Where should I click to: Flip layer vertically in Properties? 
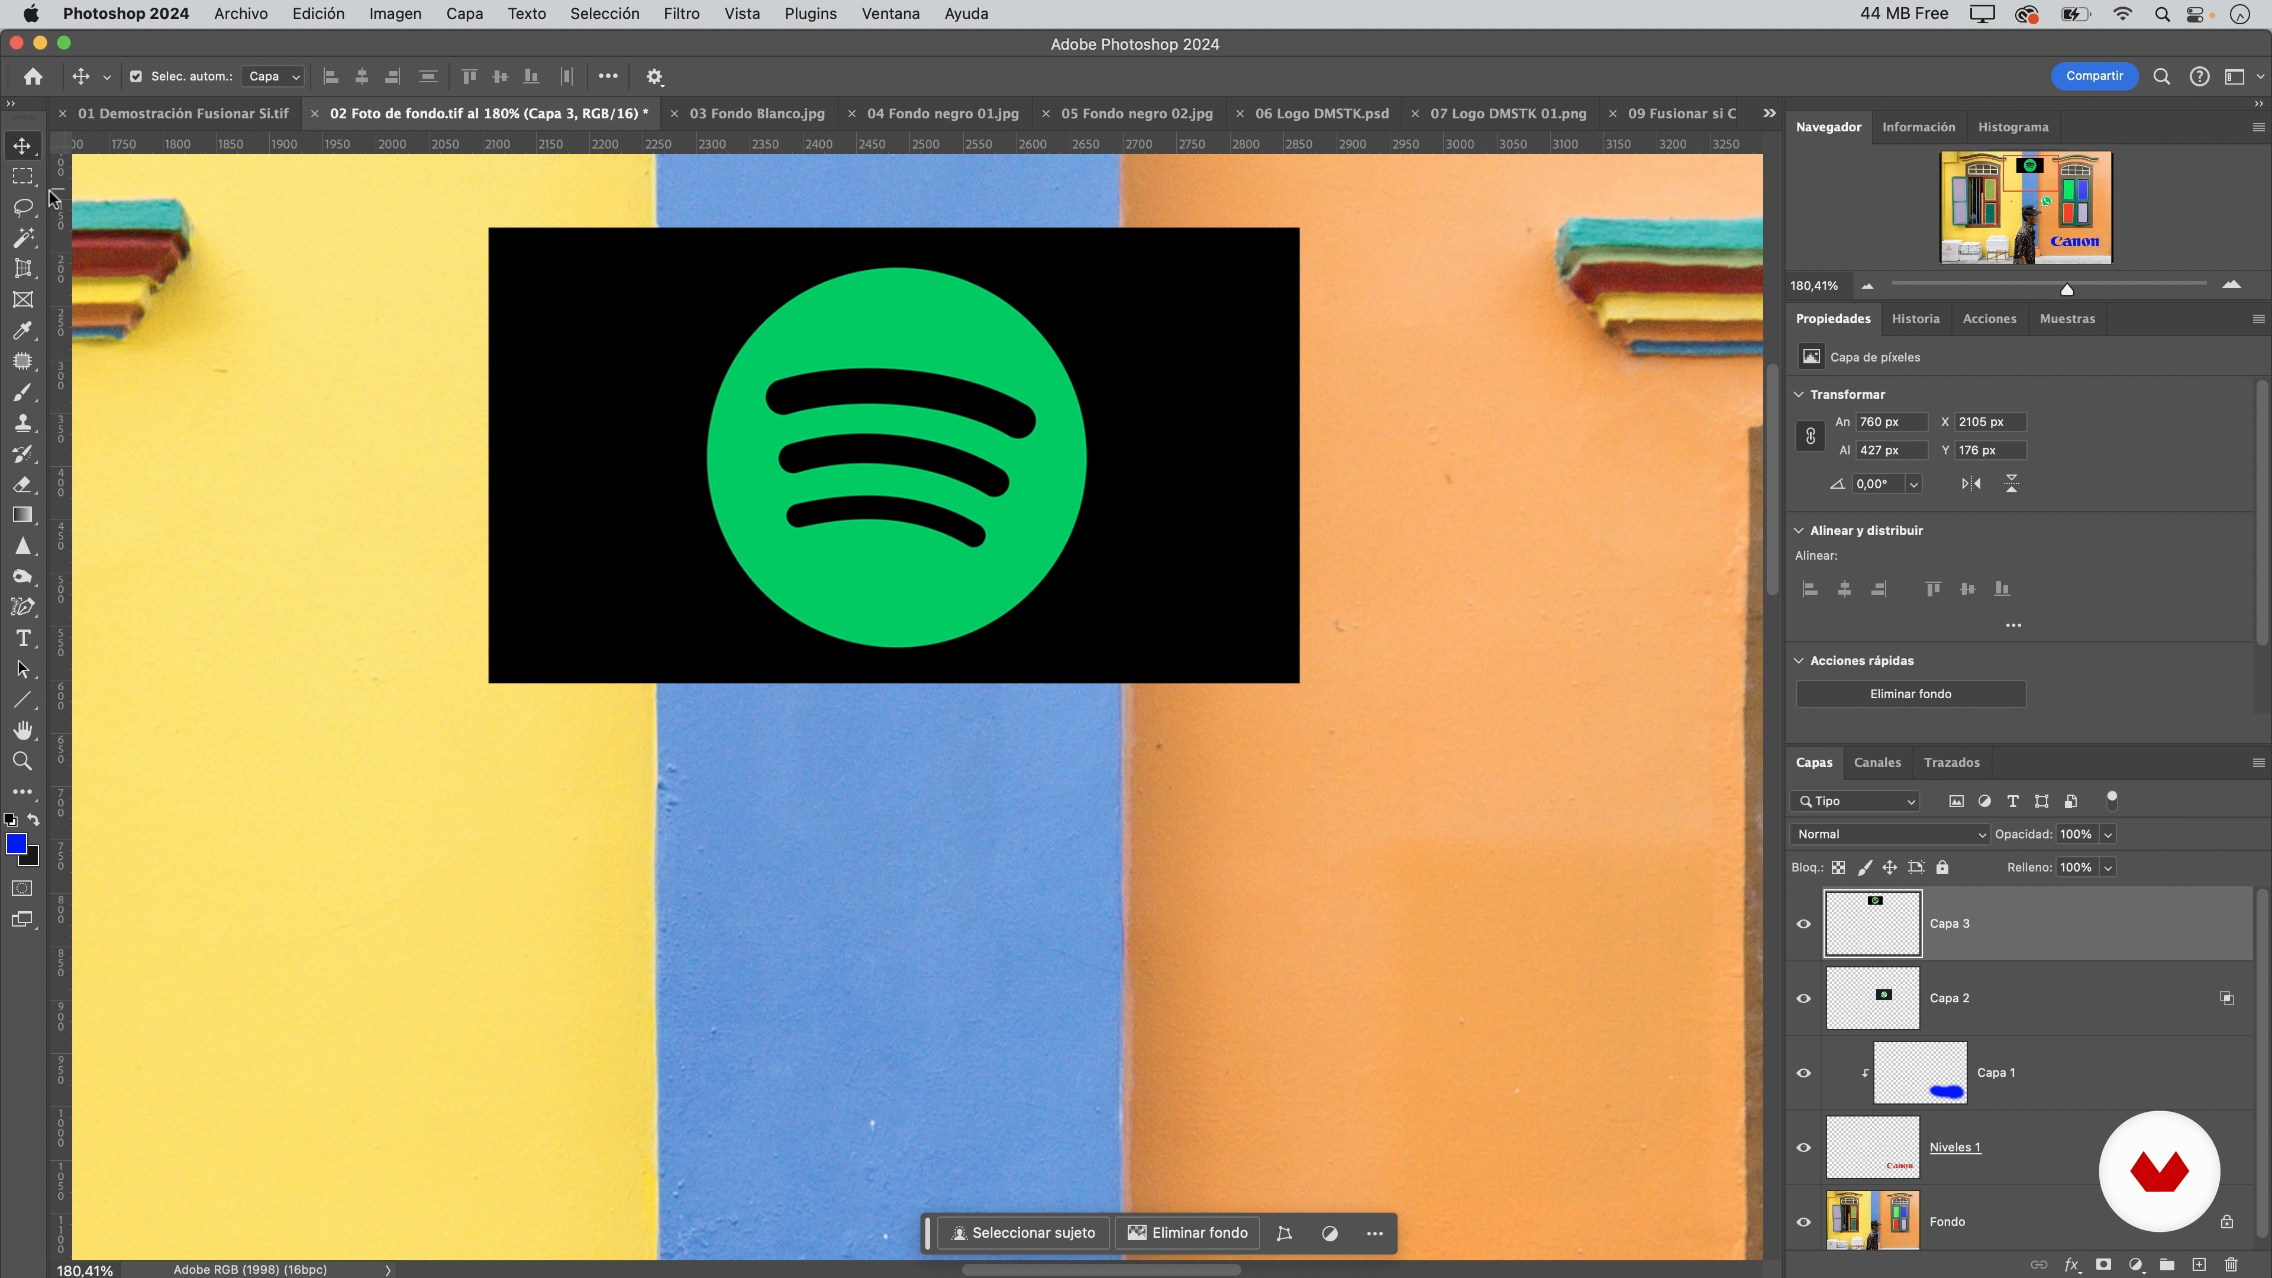tap(2011, 483)
